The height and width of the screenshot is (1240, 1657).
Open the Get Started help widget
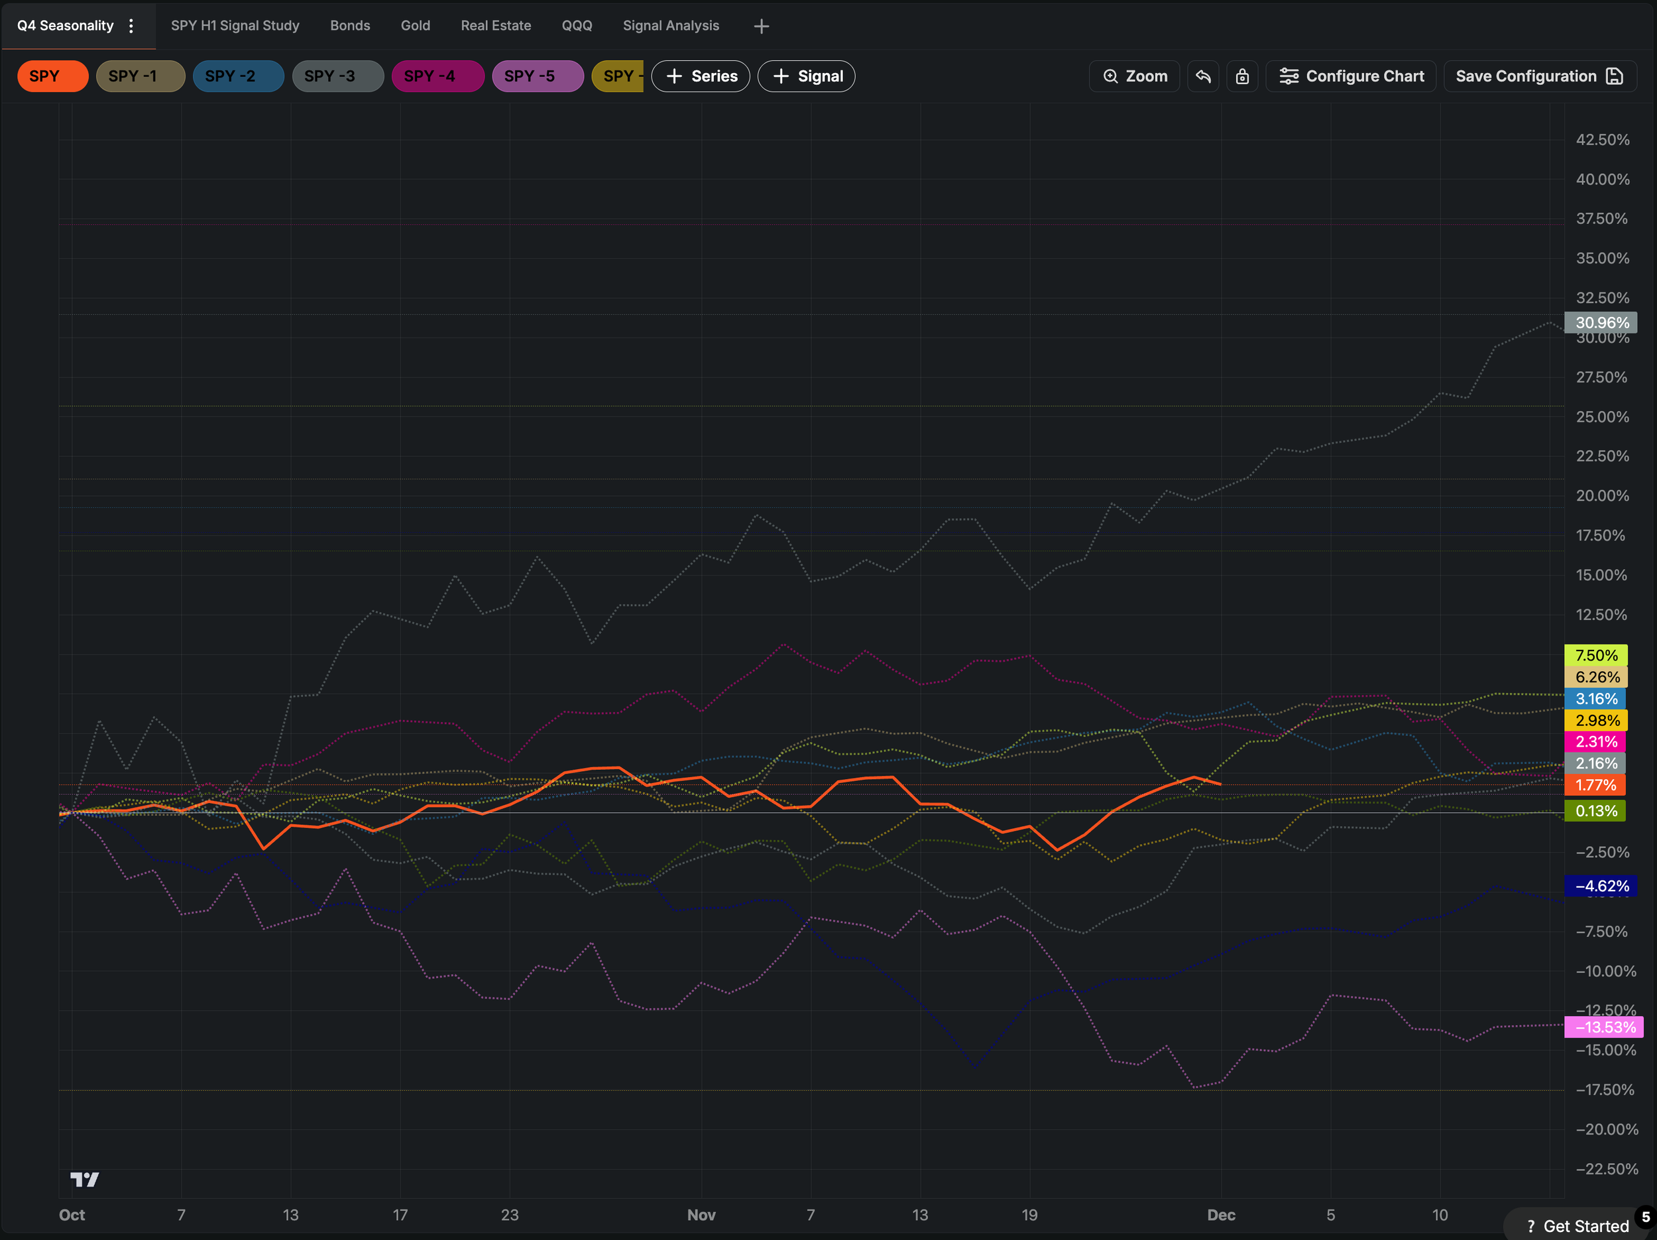click(1576, 1226)
